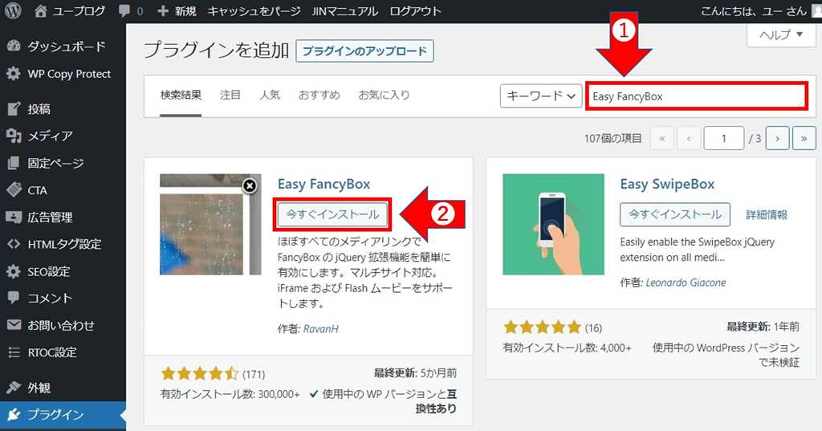Open 詳細情報 link for Easy SwipeBox
822x431 pixels.
pos(766,214)
